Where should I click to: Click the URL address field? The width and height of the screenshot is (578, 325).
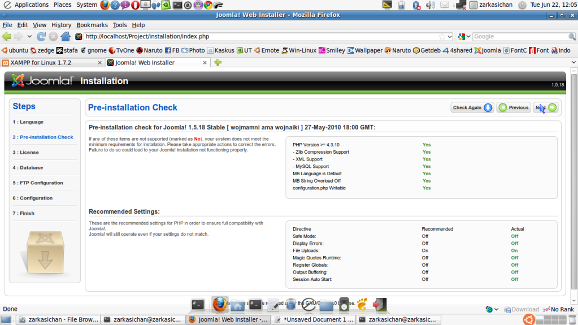click(262, 37)
